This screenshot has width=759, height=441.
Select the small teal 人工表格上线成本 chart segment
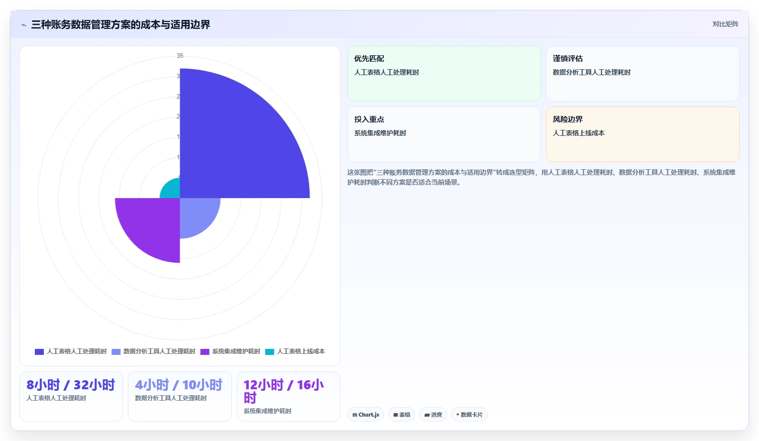(x=172, y=190)
